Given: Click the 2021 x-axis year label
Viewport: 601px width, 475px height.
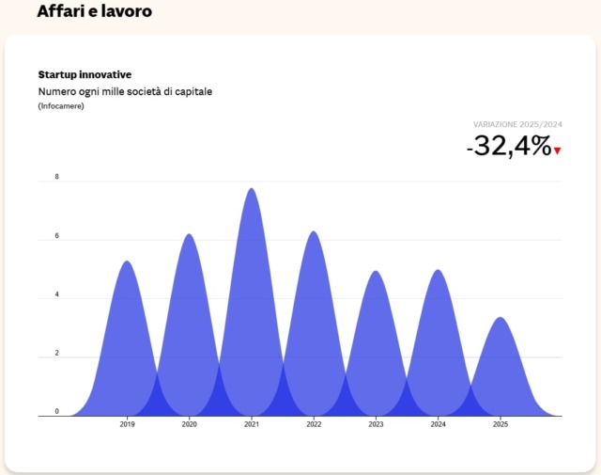Looking at the screenshot, I should [251, 425].
